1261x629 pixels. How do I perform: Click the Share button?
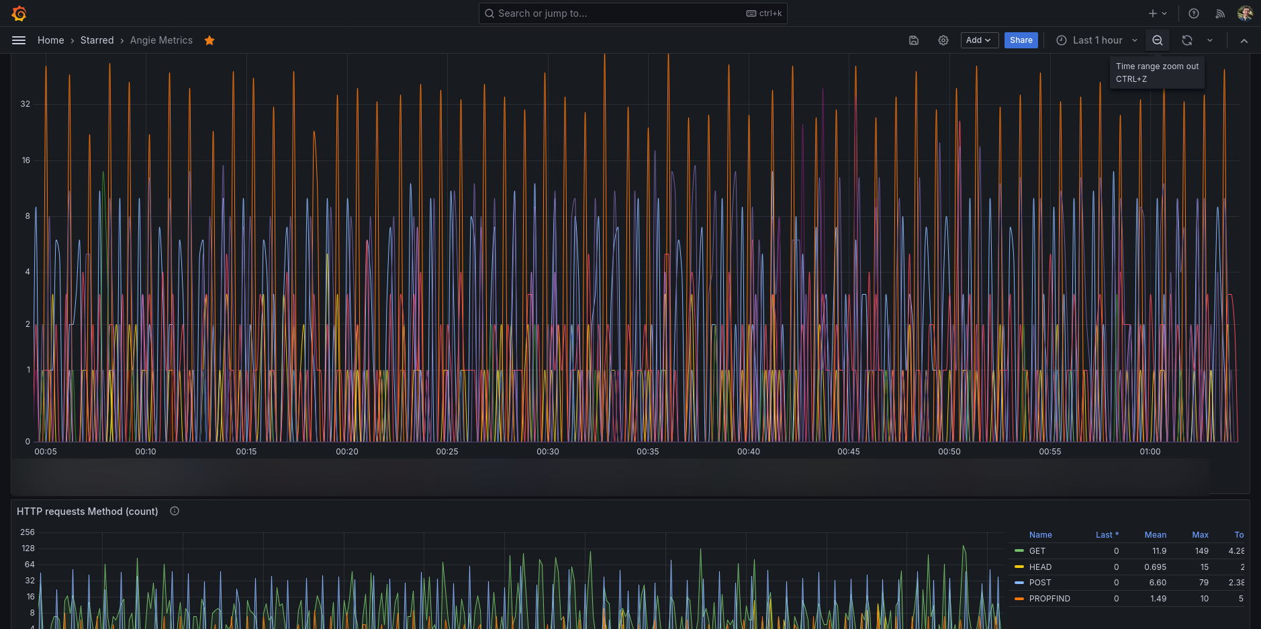(1021, 40)
